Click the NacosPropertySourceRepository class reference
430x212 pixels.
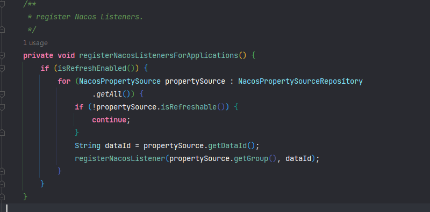coord(300,81)
